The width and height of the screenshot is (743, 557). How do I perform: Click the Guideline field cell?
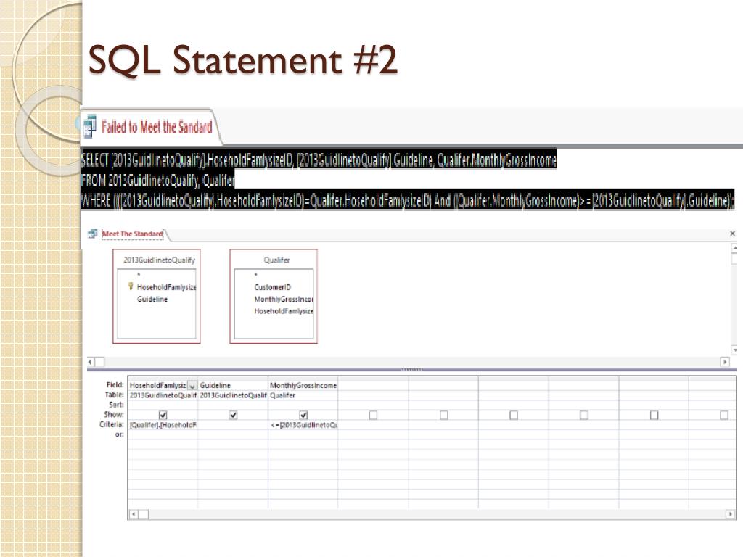[233, 386]
